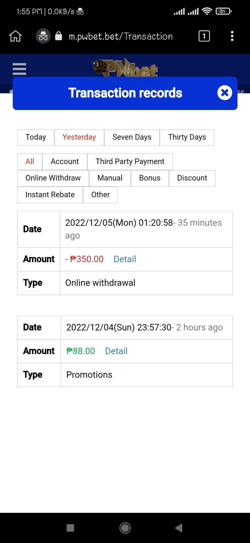Viewport: 250px width, 543px height.
Task: Open Detail for the ₱350.00 withdrawal
Action: pyautogui.click(x=125, y=259)
